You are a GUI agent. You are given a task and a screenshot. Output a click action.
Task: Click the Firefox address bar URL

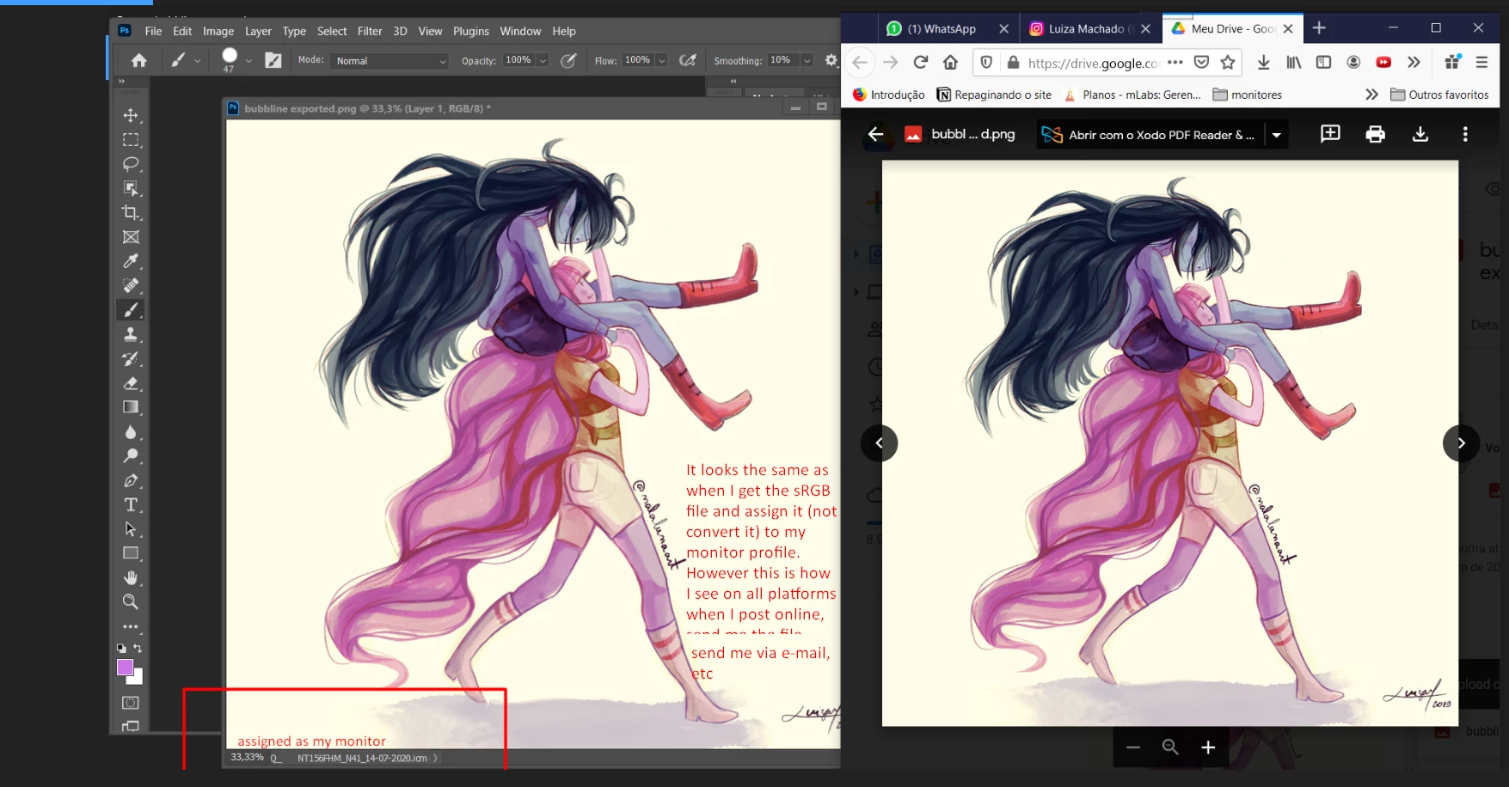pyautogui.click(x=1093, y=63)
